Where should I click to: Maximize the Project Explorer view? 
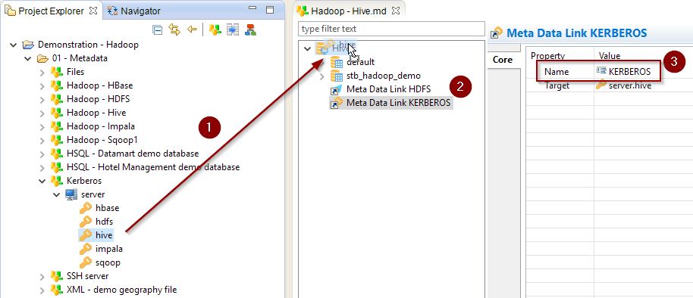coord(269,10)
